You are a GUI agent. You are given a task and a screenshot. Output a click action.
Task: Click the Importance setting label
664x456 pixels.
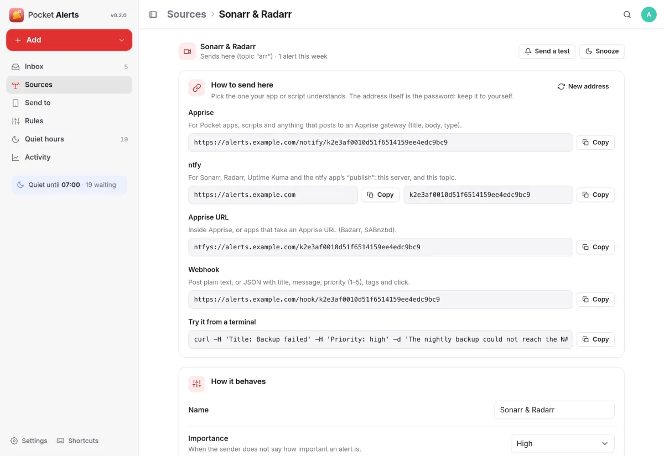click(x=208, y=438)
